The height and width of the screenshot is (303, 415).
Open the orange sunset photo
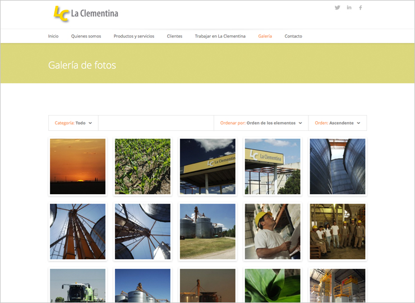77,166
